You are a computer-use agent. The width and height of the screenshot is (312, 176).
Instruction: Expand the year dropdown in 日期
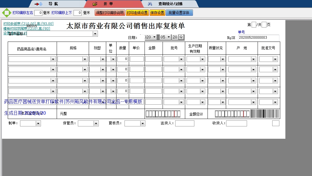coord(155,37)
